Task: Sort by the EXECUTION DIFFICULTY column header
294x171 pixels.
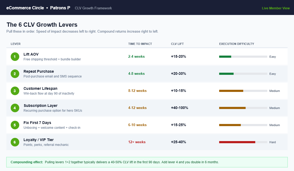Action: 237,44
